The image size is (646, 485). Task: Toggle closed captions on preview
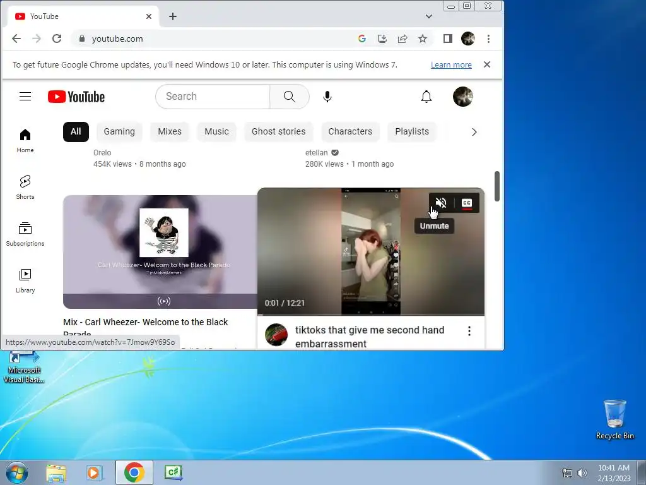point(467,203)
